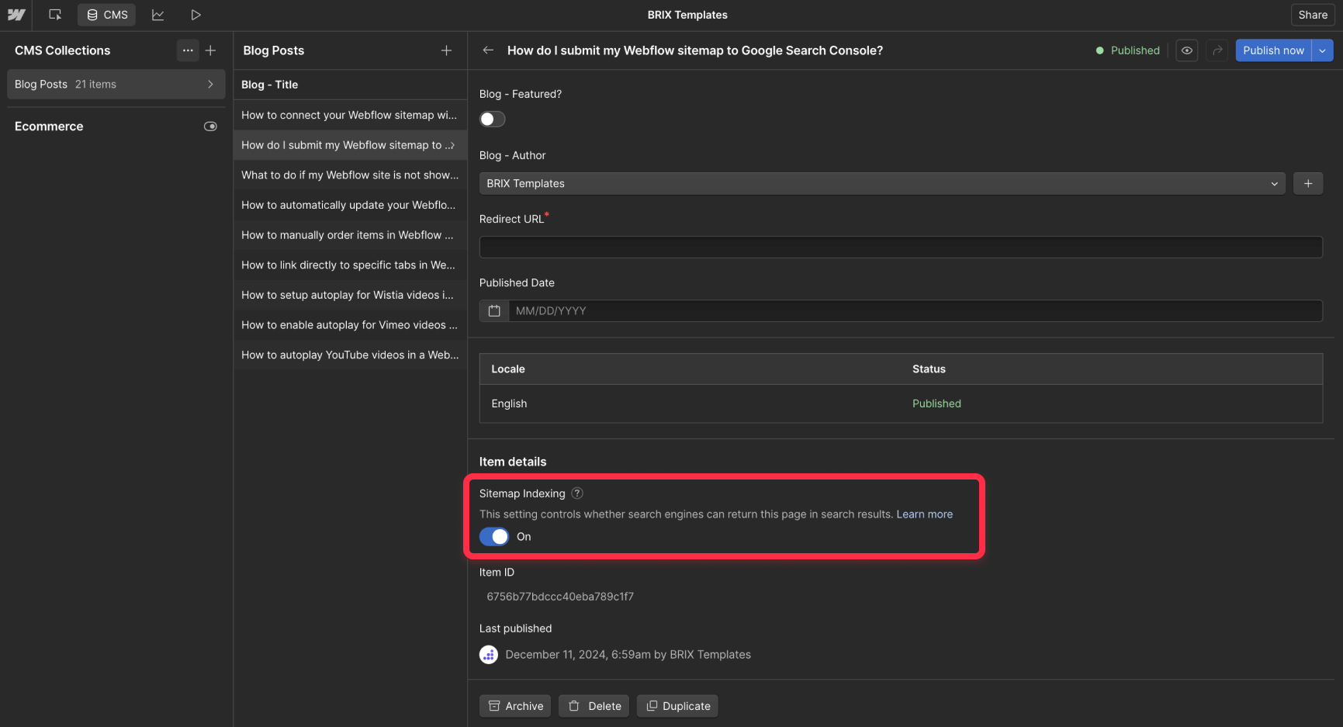Viewport: 1343px width, 727px height.
Task: Add a new CMS collection
Action: (x=210, y=50)
